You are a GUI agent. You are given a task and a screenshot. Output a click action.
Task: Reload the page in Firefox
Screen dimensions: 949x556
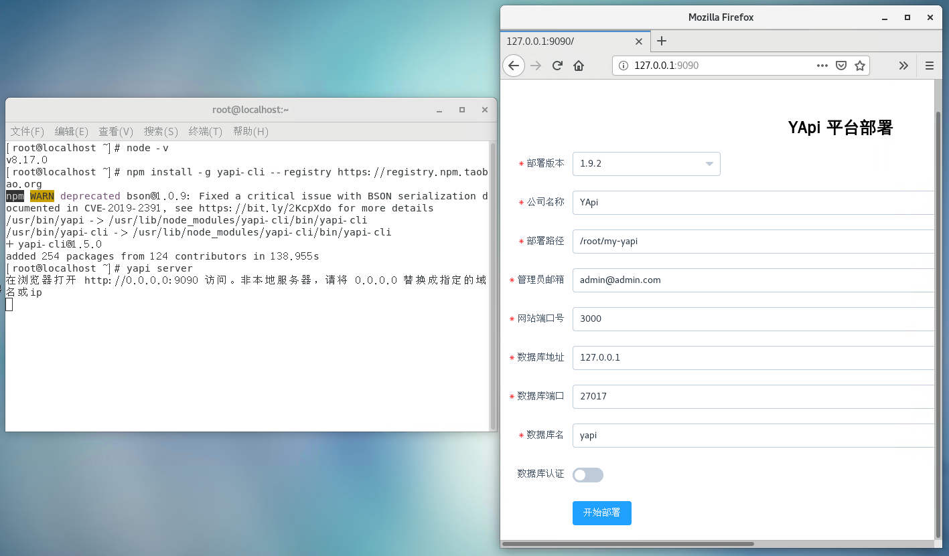pos(557,66)
